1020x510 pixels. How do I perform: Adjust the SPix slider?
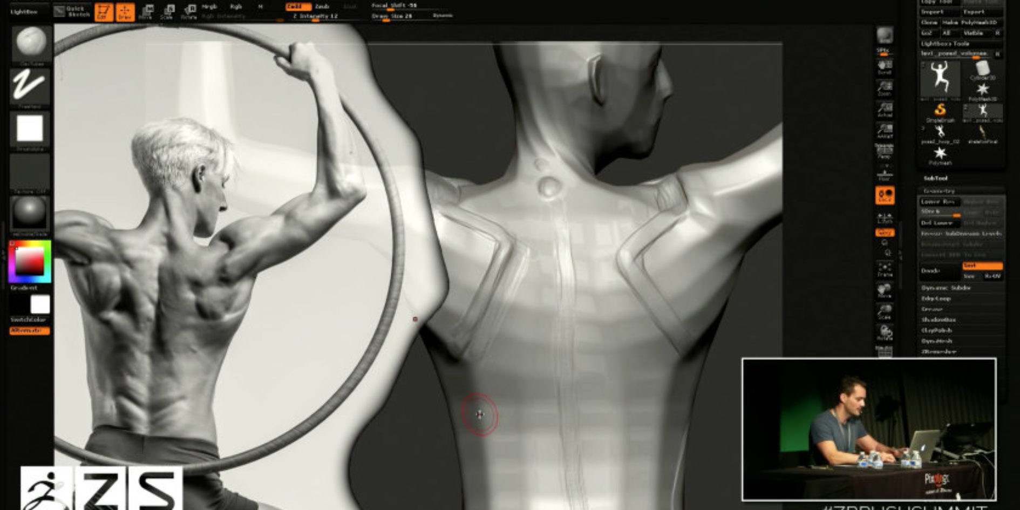[885, 51]
